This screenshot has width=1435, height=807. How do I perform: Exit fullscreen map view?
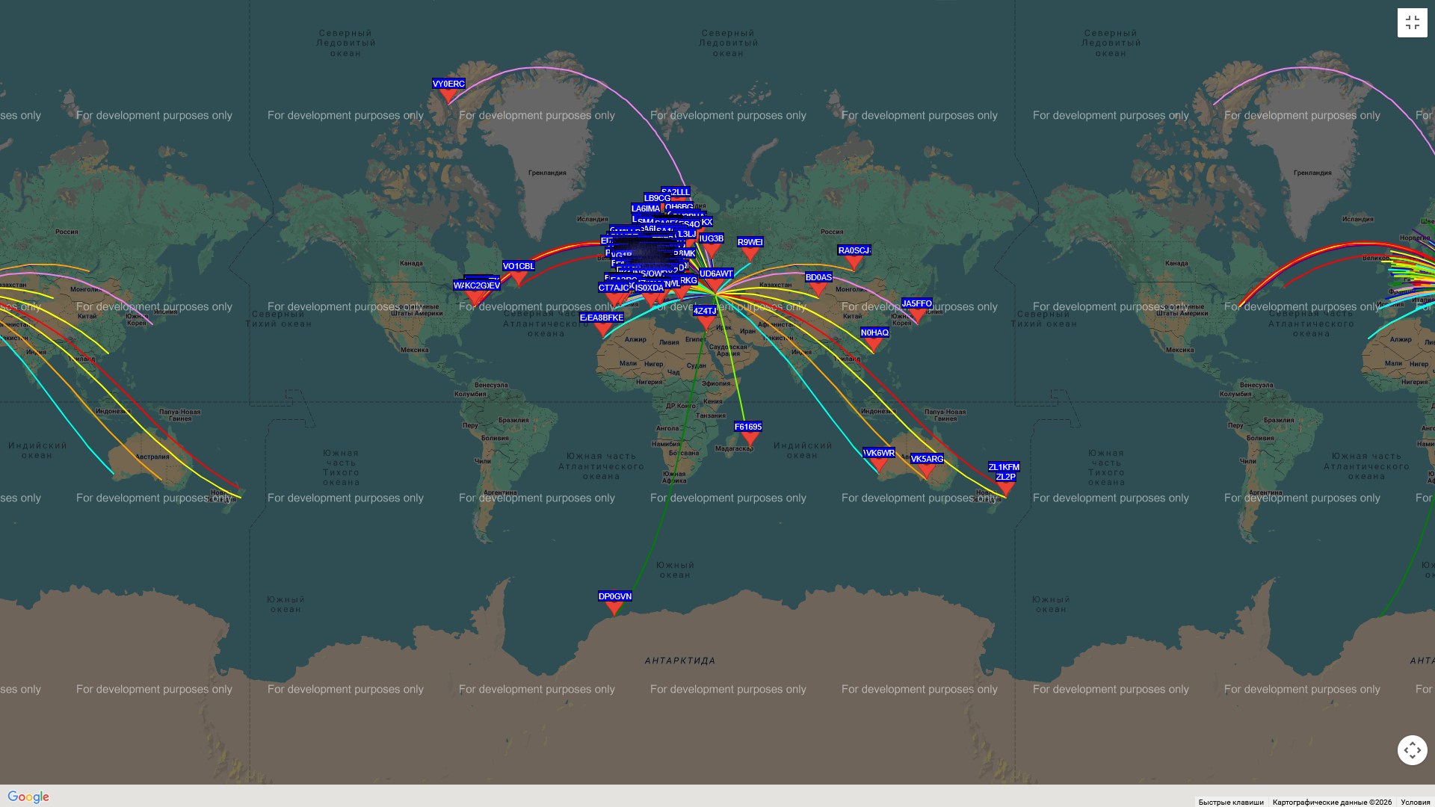click(x=1412, y=22)
